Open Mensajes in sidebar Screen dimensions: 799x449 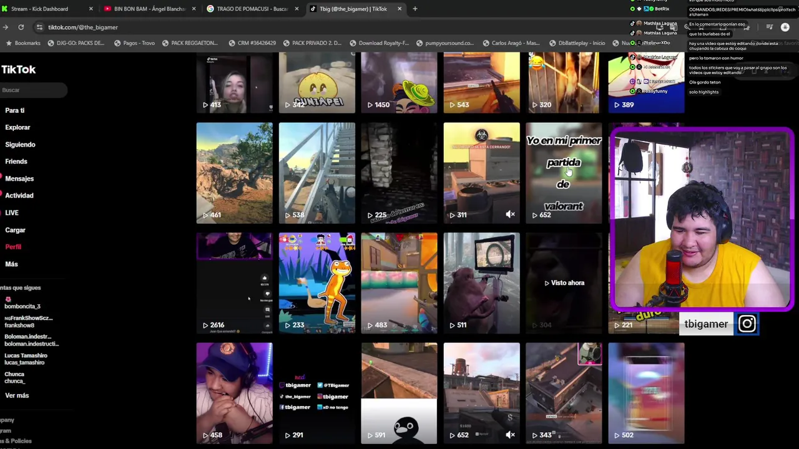click(x=19, y=178)
